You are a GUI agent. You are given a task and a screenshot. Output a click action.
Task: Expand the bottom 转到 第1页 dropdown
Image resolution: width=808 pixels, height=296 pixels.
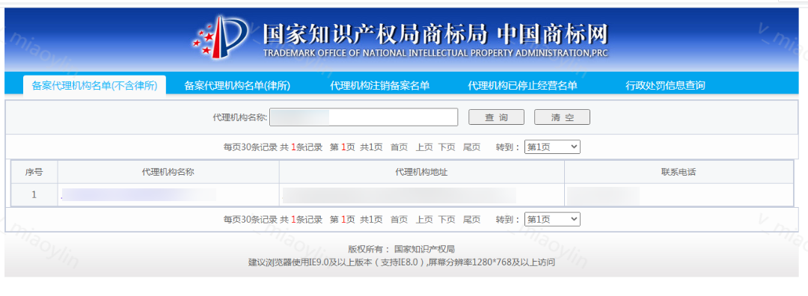(552, 220)
